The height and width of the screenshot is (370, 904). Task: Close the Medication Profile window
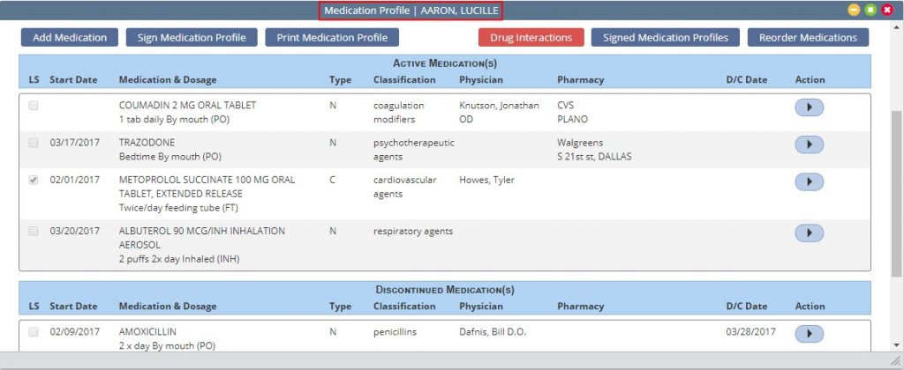[x=887, y=11]
